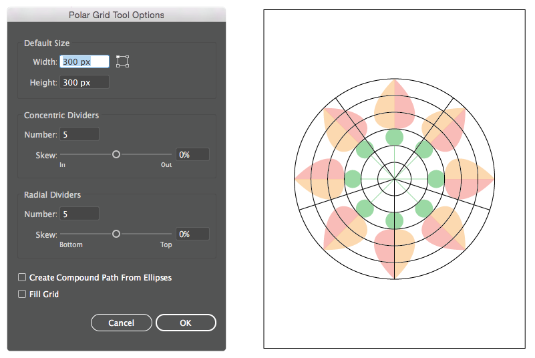The width and height of the screenshot is (535, 358).
Task: Click the Radial Dividers skew slider handle
Action: pyautogui.click(x=116, y=234)
